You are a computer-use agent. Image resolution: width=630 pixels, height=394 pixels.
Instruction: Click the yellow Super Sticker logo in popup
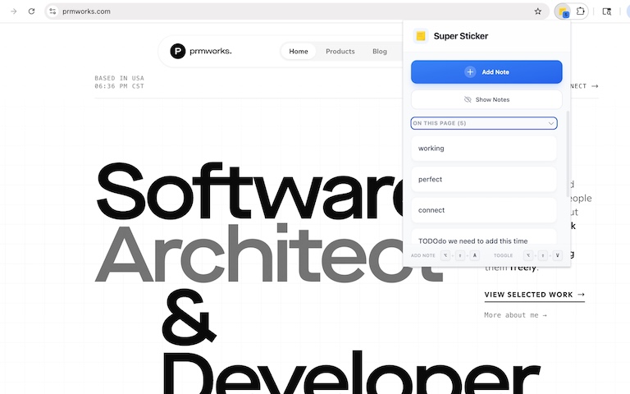pyautogui.click(x=421, y=36)
